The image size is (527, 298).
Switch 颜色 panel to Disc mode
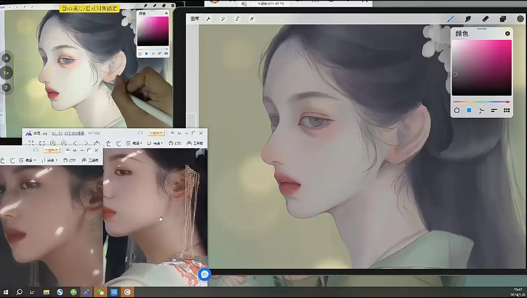pyautogui.click(x=457, y=110)
